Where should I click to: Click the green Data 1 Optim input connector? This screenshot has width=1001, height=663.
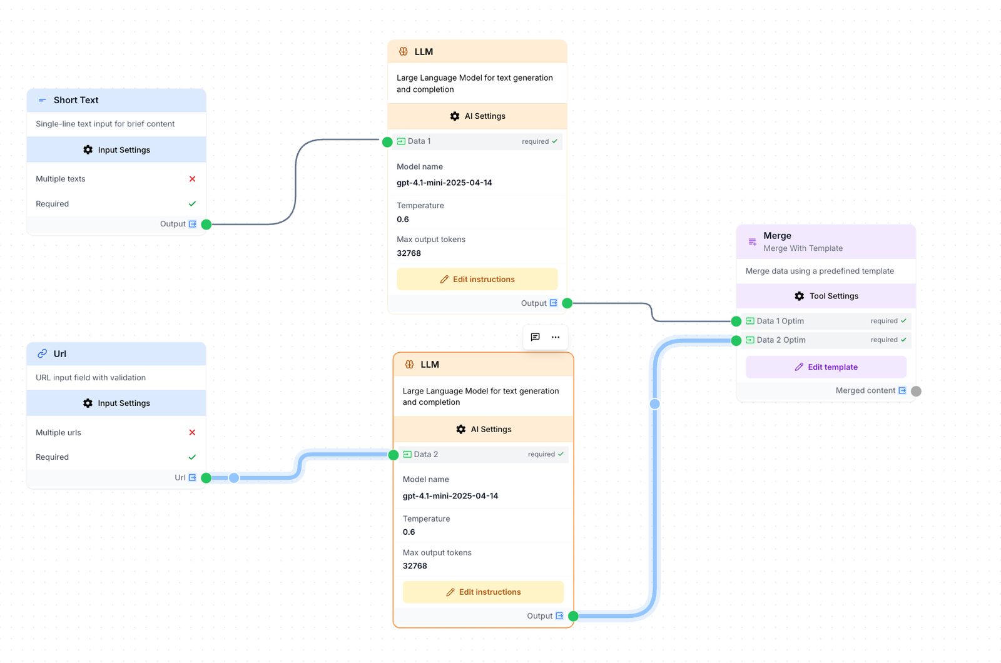click(736, 321)
